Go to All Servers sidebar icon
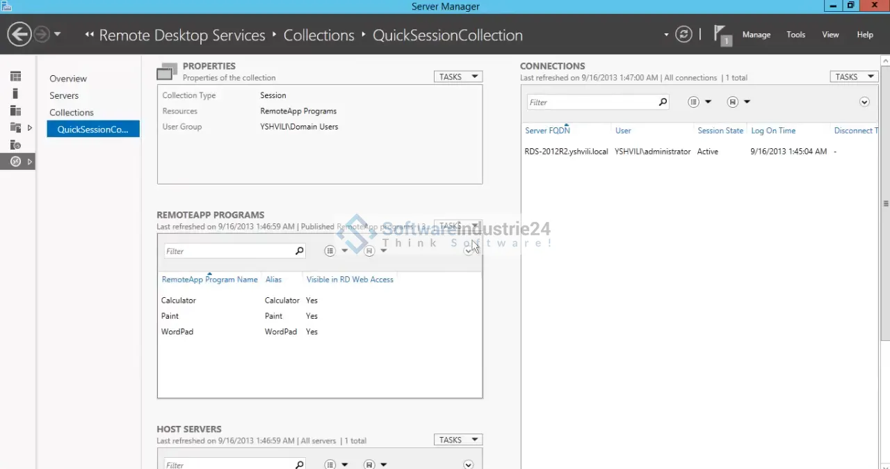This screenshot has width=890, height=469. point(15,111)
